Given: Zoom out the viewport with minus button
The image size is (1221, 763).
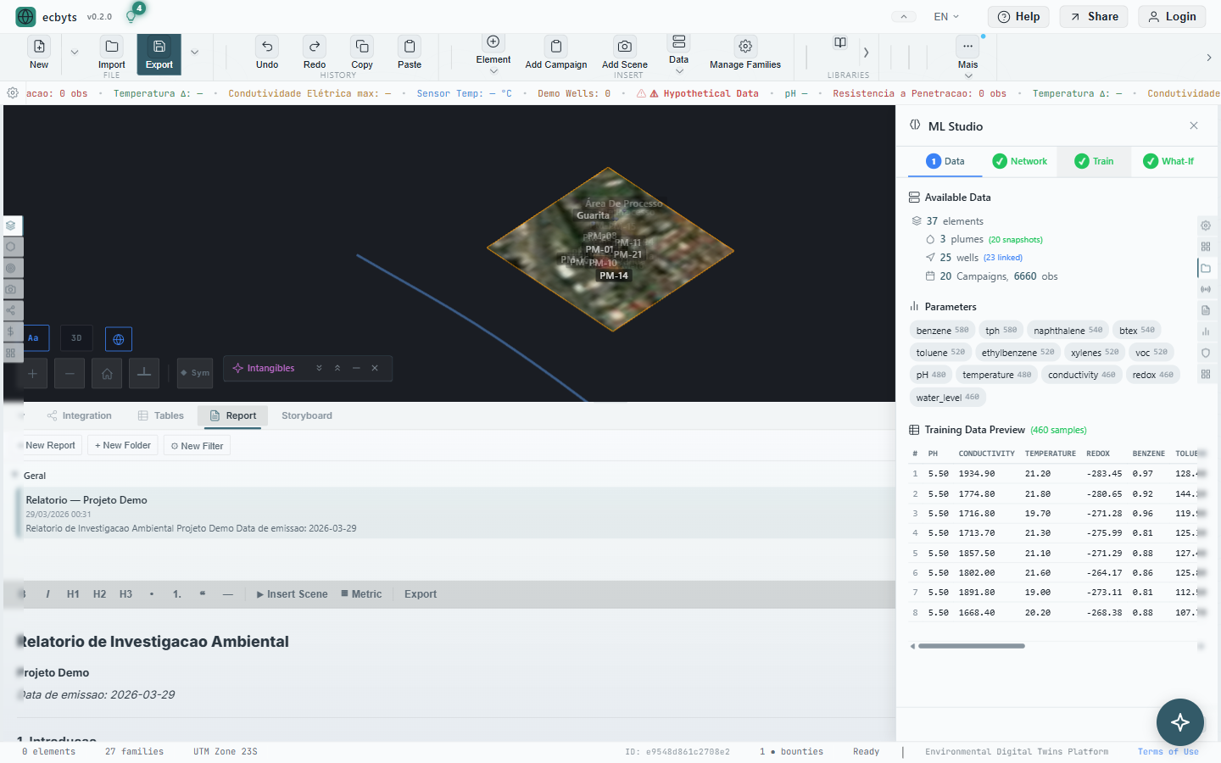Looking at the screenshot, I should point(70,373).
